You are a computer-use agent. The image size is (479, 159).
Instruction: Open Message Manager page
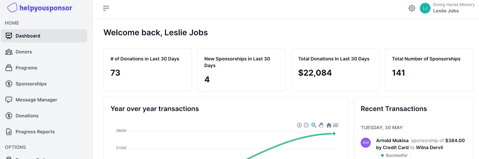[36, 100]
